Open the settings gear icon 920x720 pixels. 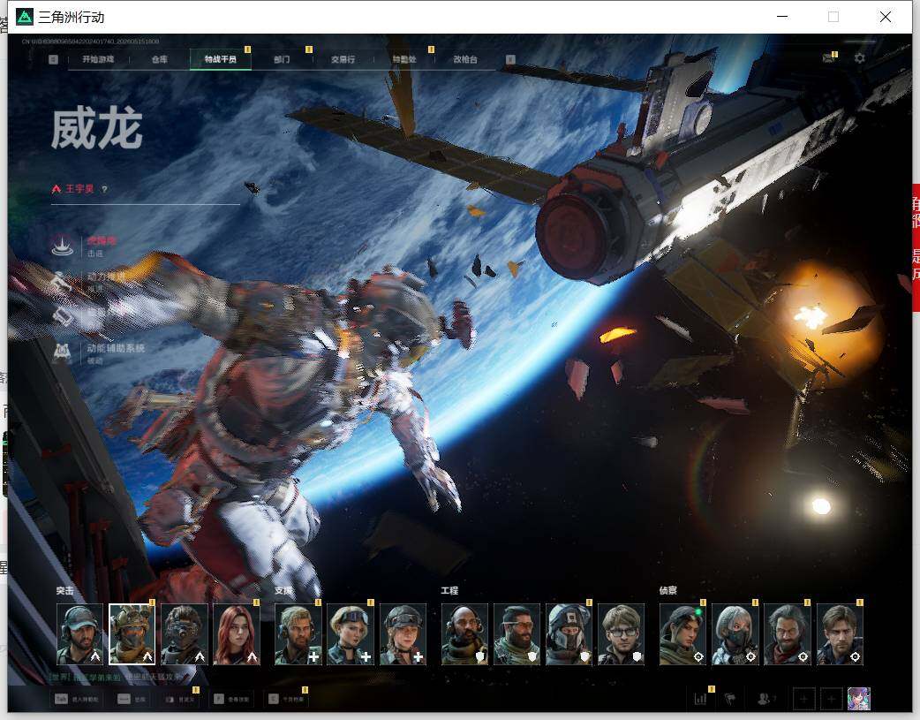(860, 58)
